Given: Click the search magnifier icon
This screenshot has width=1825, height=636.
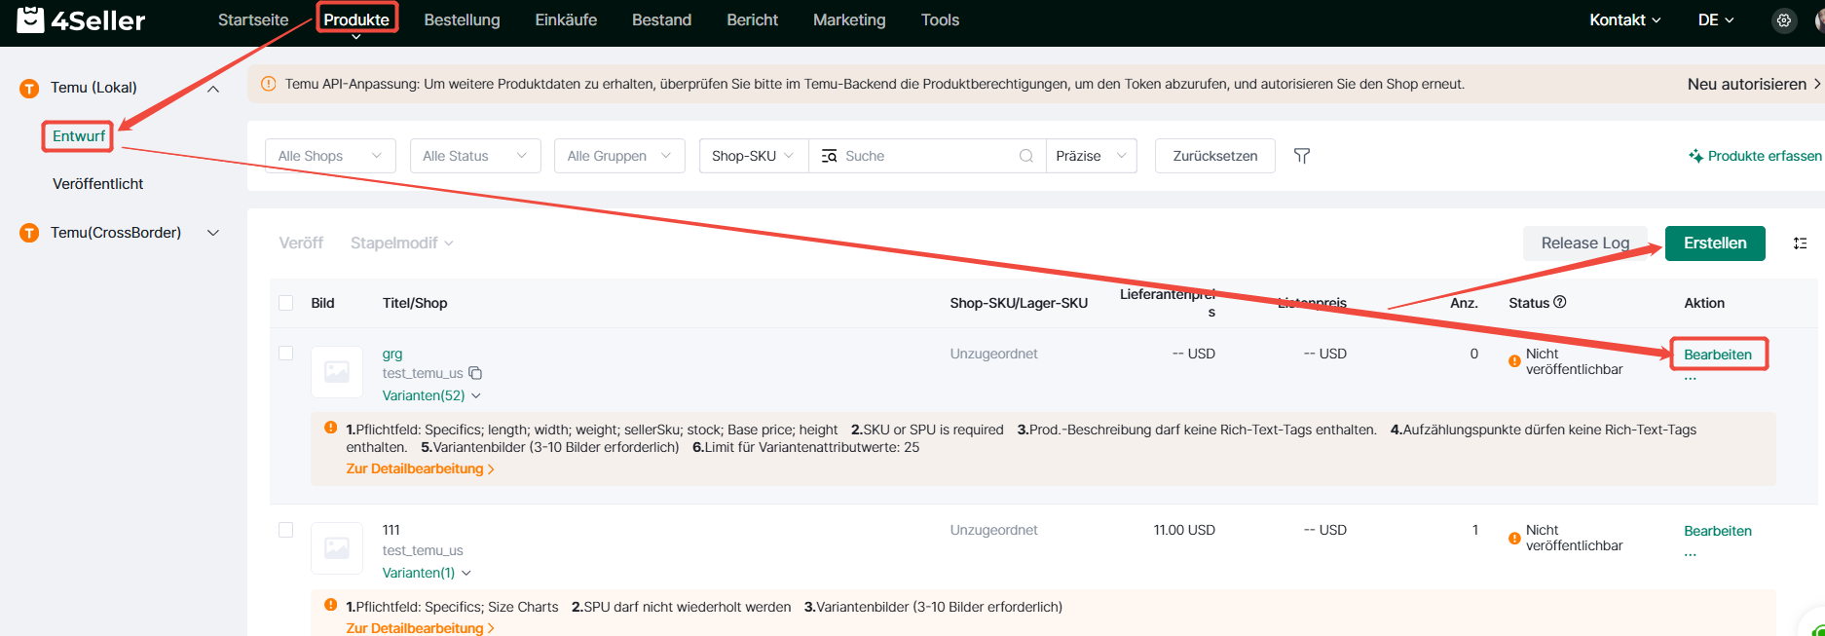Looking at the screenshot, I should pyautogui.click(x=1025, y=156).
